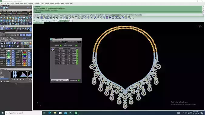
Task: Open Microsoft Store from the taskbar
Action: pos(60,113)
